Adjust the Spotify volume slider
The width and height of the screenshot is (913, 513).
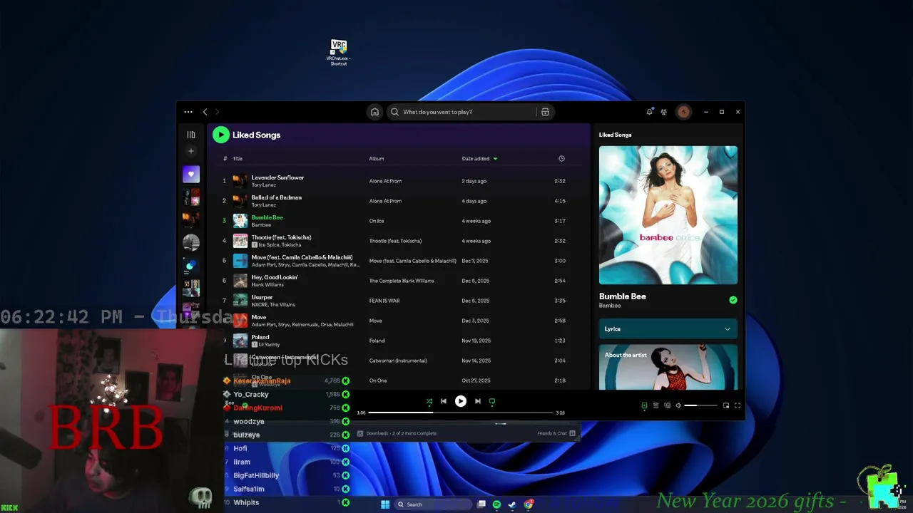(700, 405)
